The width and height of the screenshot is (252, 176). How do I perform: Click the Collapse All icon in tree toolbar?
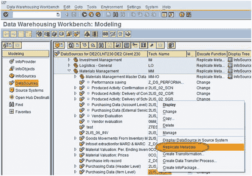93,45
